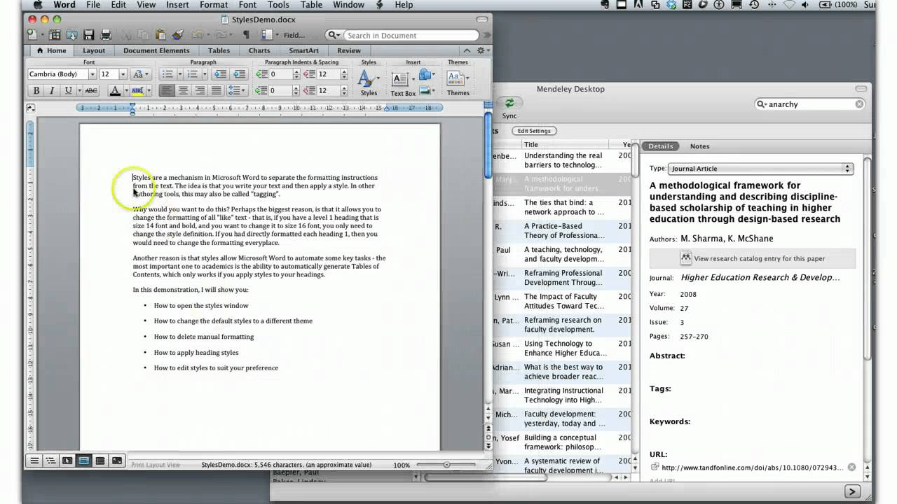The height and width of the screenshot is (504, 897).
Task: Click the Open document toolbar icon
Action: point(72,34)
